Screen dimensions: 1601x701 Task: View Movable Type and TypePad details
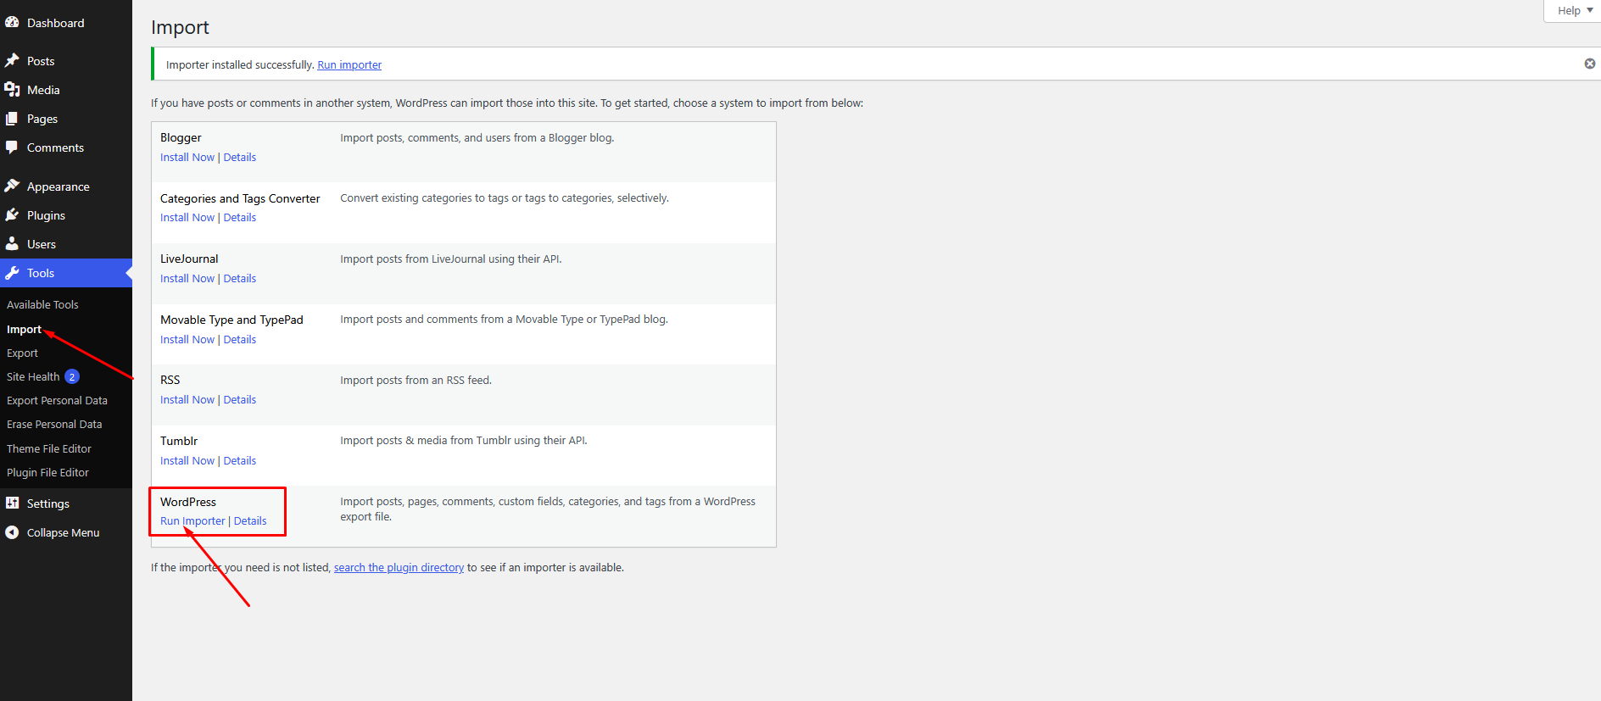pos(240,339)
